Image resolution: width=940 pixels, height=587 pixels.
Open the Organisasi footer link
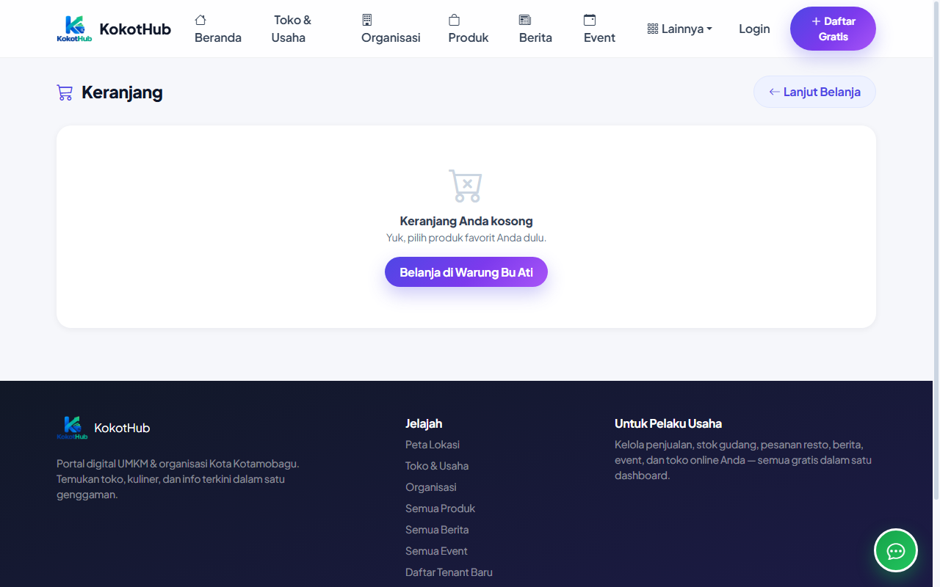(x=431, y=487)
